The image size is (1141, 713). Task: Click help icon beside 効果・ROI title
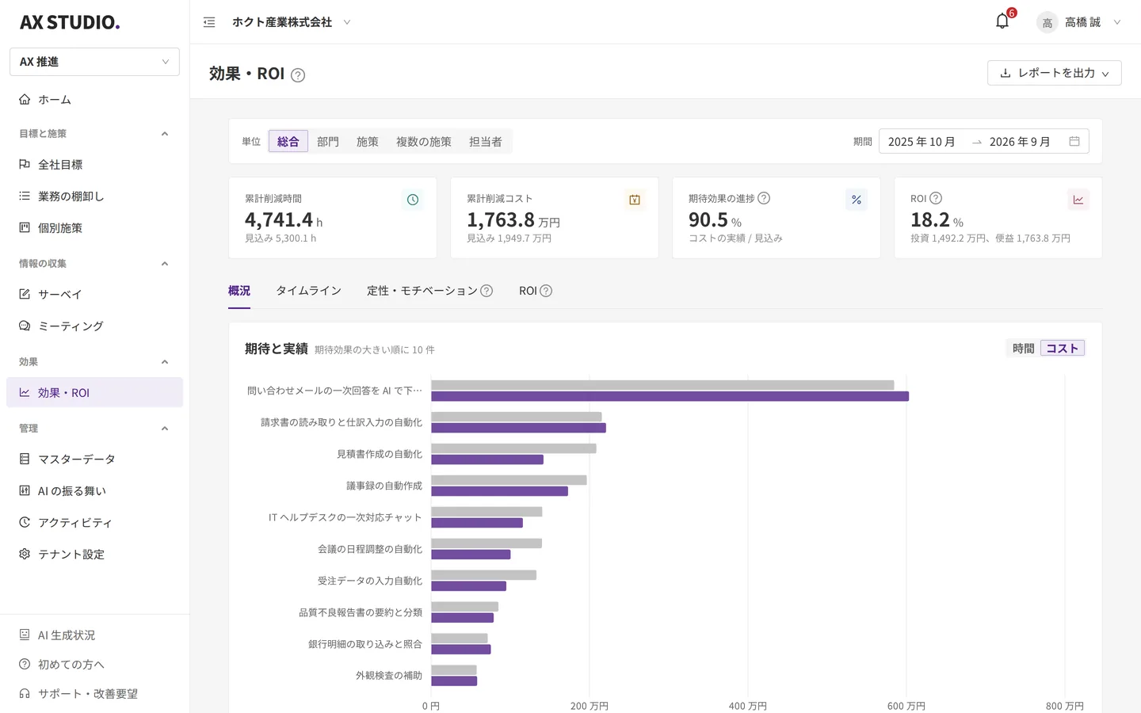click(298, 75)
